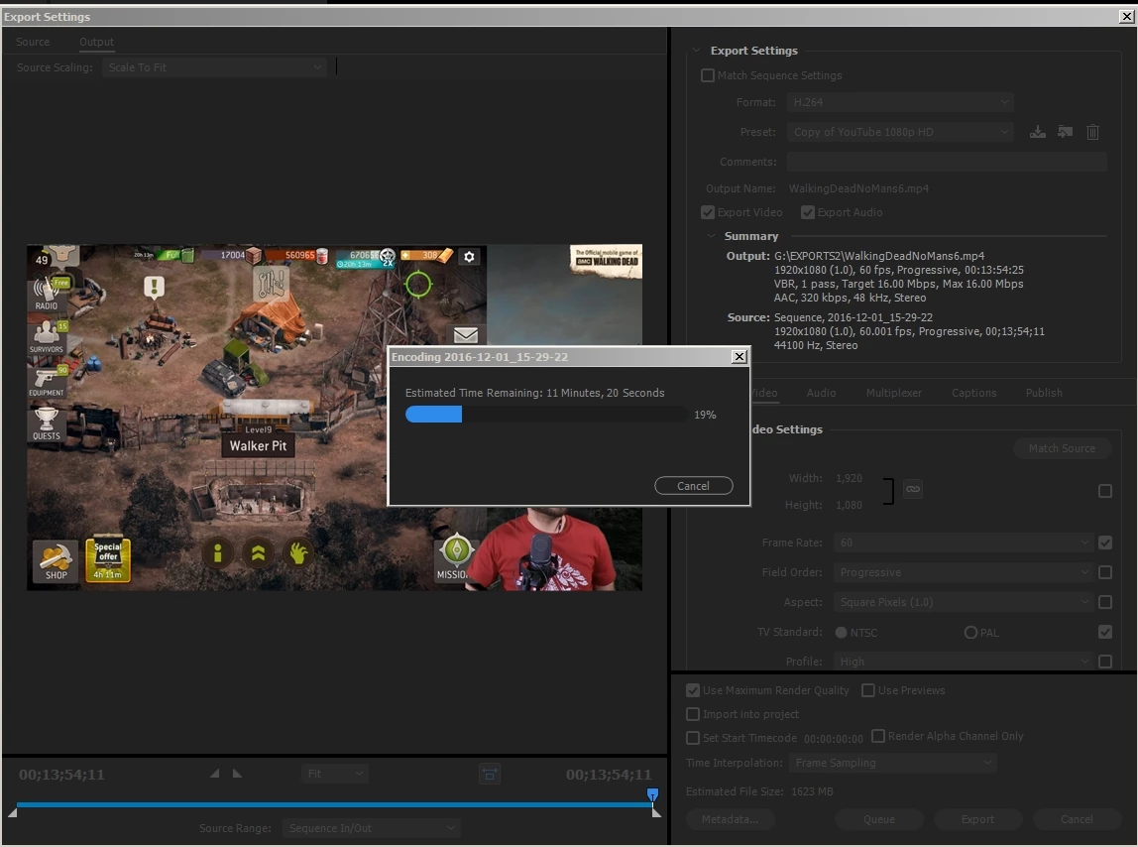
Task: Open Field Order Progressive dropdown
Action: click(963, 572)
